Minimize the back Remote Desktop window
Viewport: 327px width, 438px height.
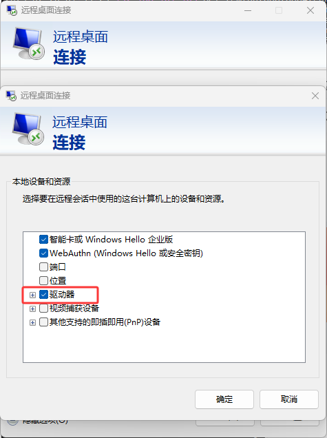248,10
